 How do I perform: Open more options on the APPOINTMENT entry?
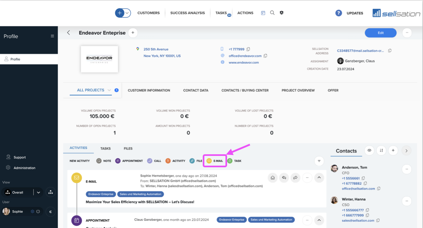click(x=307, y=220)
